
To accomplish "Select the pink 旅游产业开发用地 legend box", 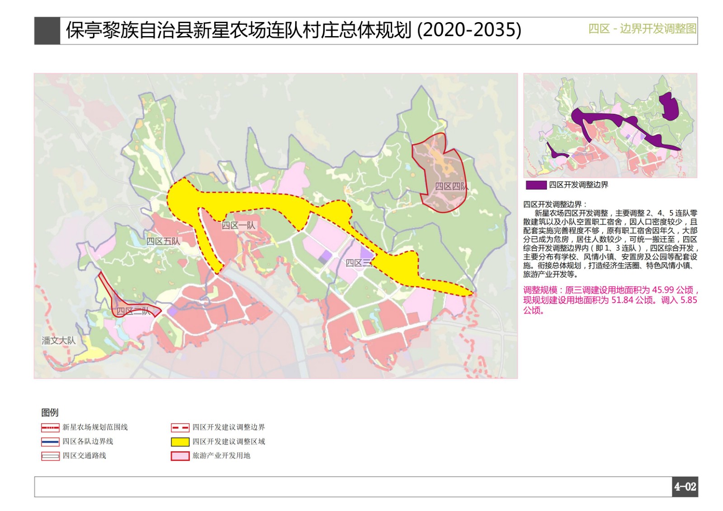I will (180, 456).
